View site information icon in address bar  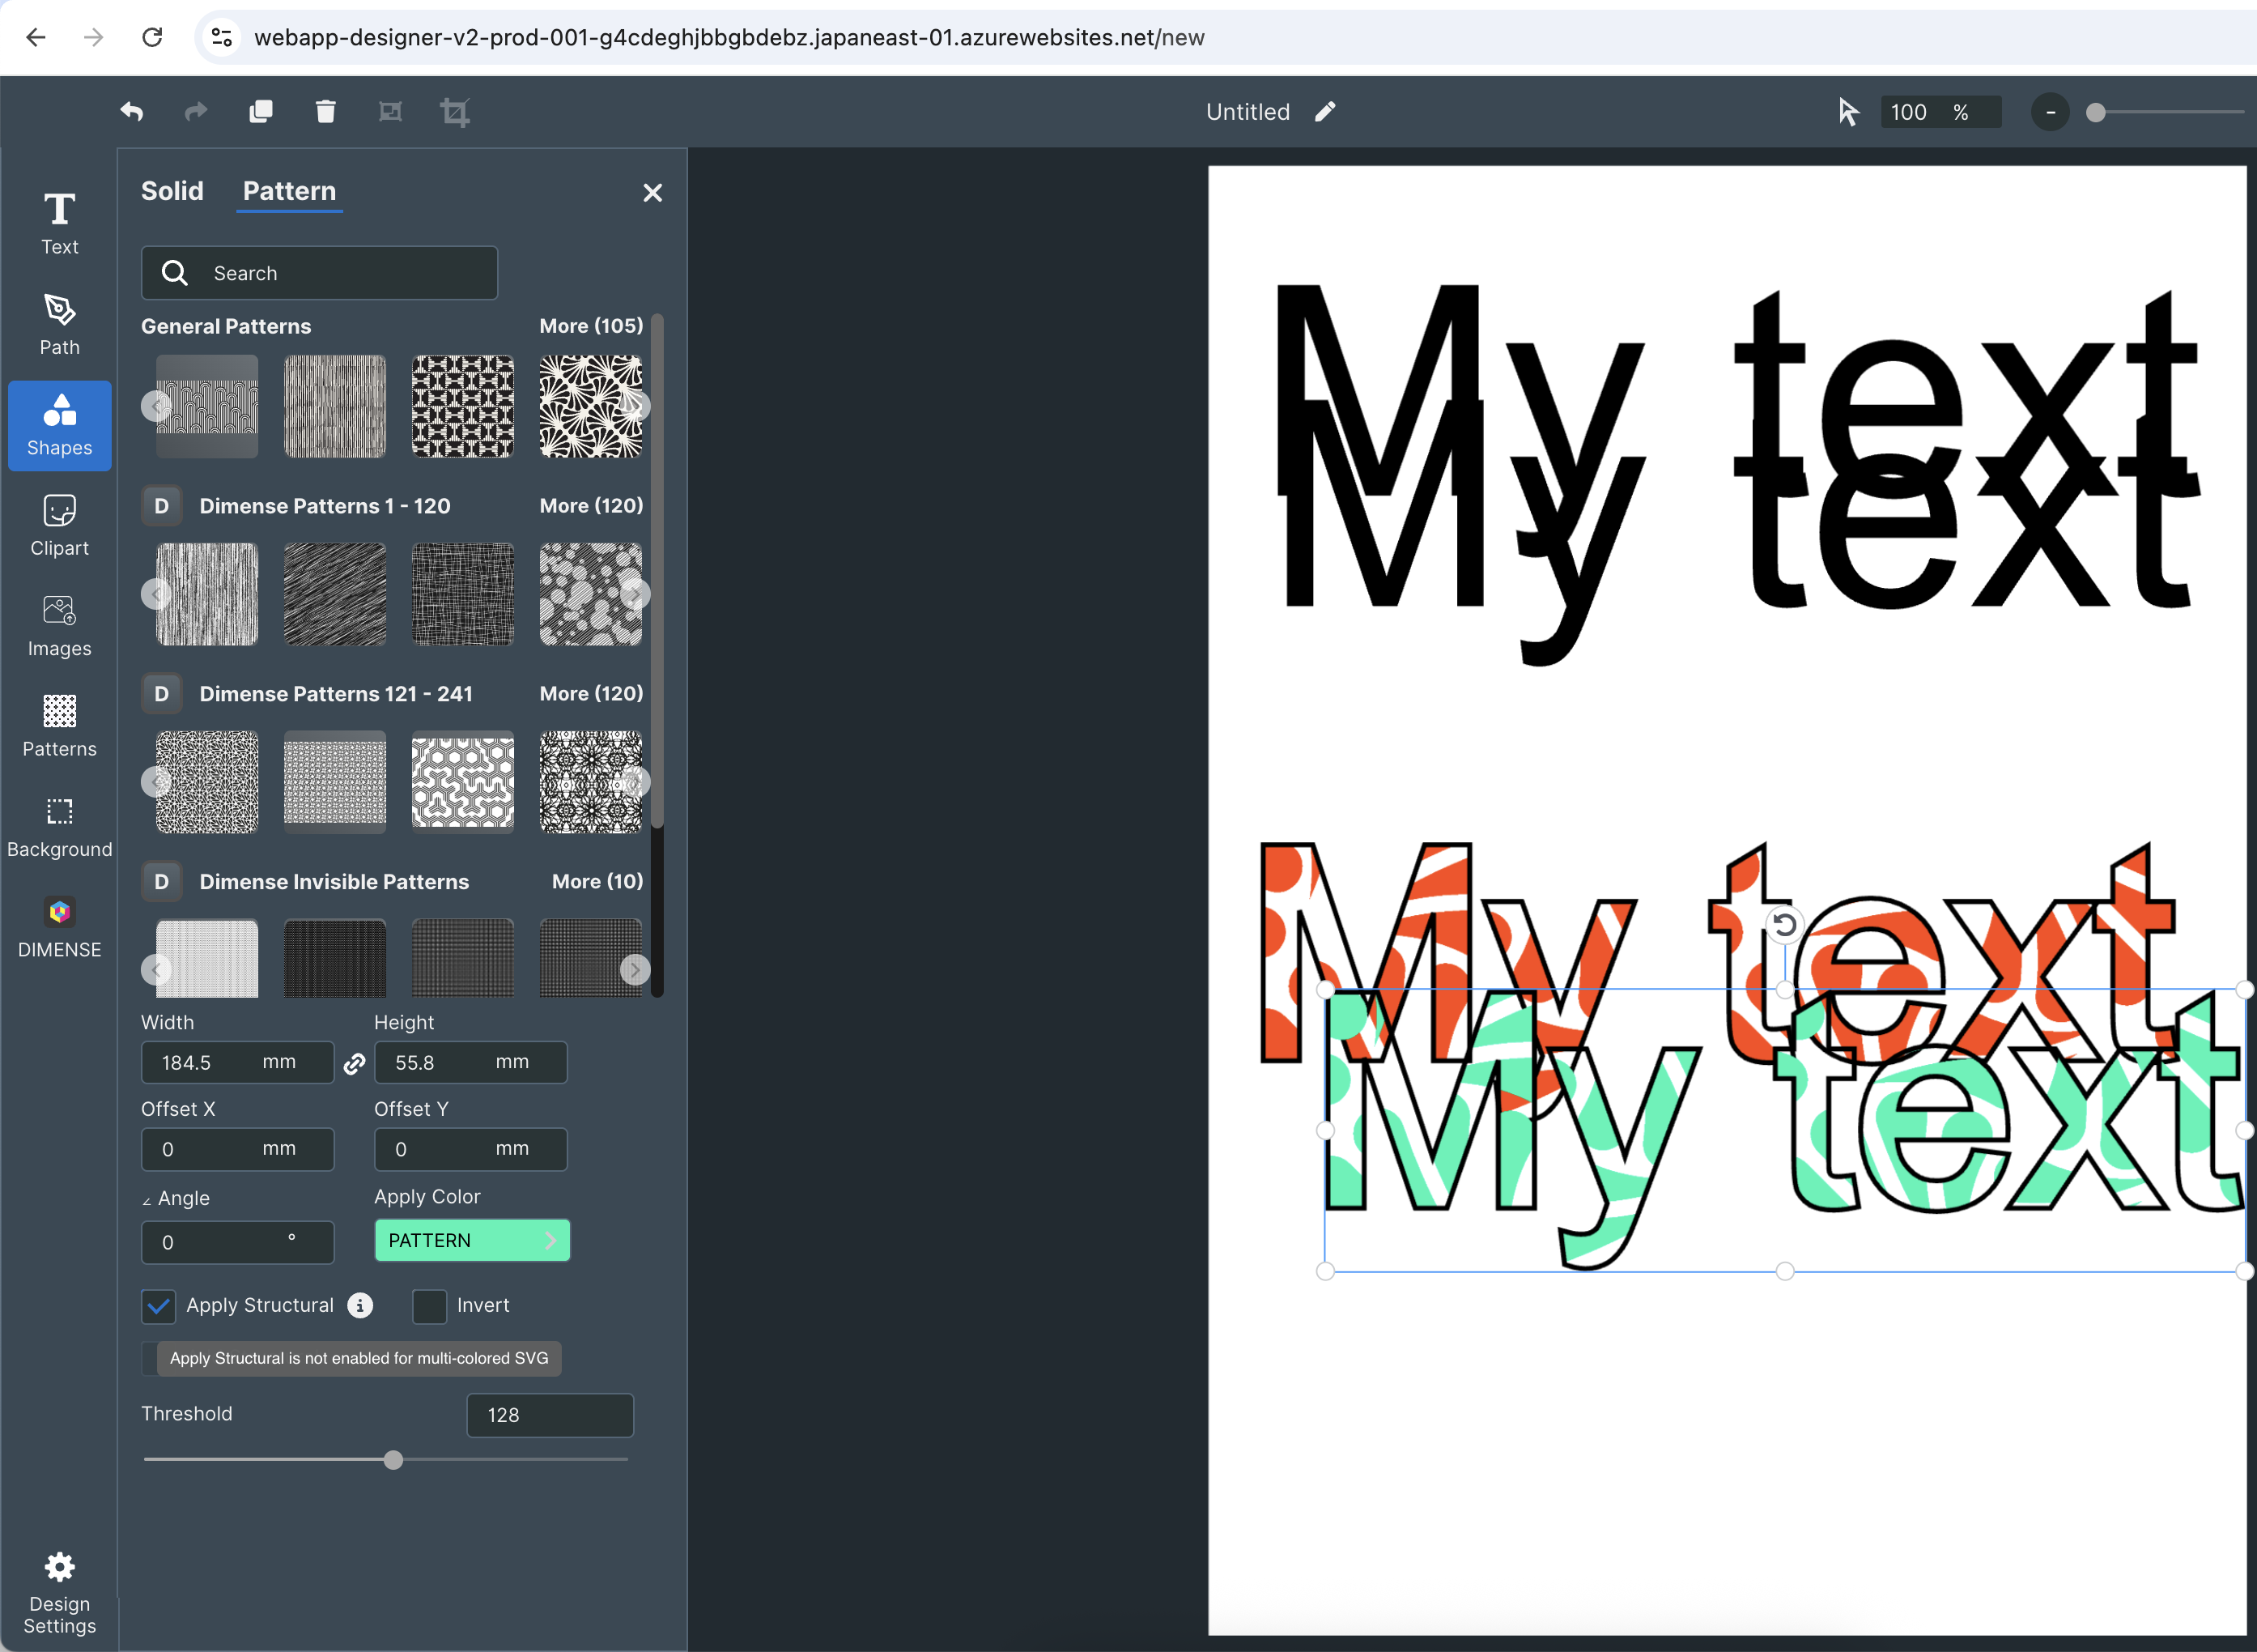(x=222, y=37)
